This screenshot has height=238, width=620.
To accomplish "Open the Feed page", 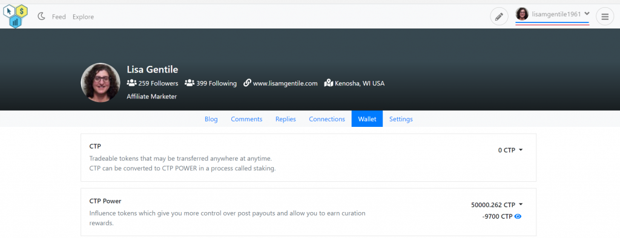I will 59,17.
